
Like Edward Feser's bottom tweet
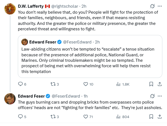[86, 117]
